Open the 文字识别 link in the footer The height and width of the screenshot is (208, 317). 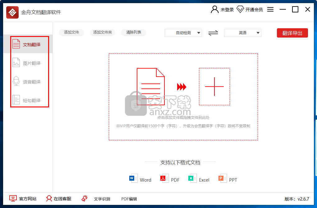click(102, 199)
